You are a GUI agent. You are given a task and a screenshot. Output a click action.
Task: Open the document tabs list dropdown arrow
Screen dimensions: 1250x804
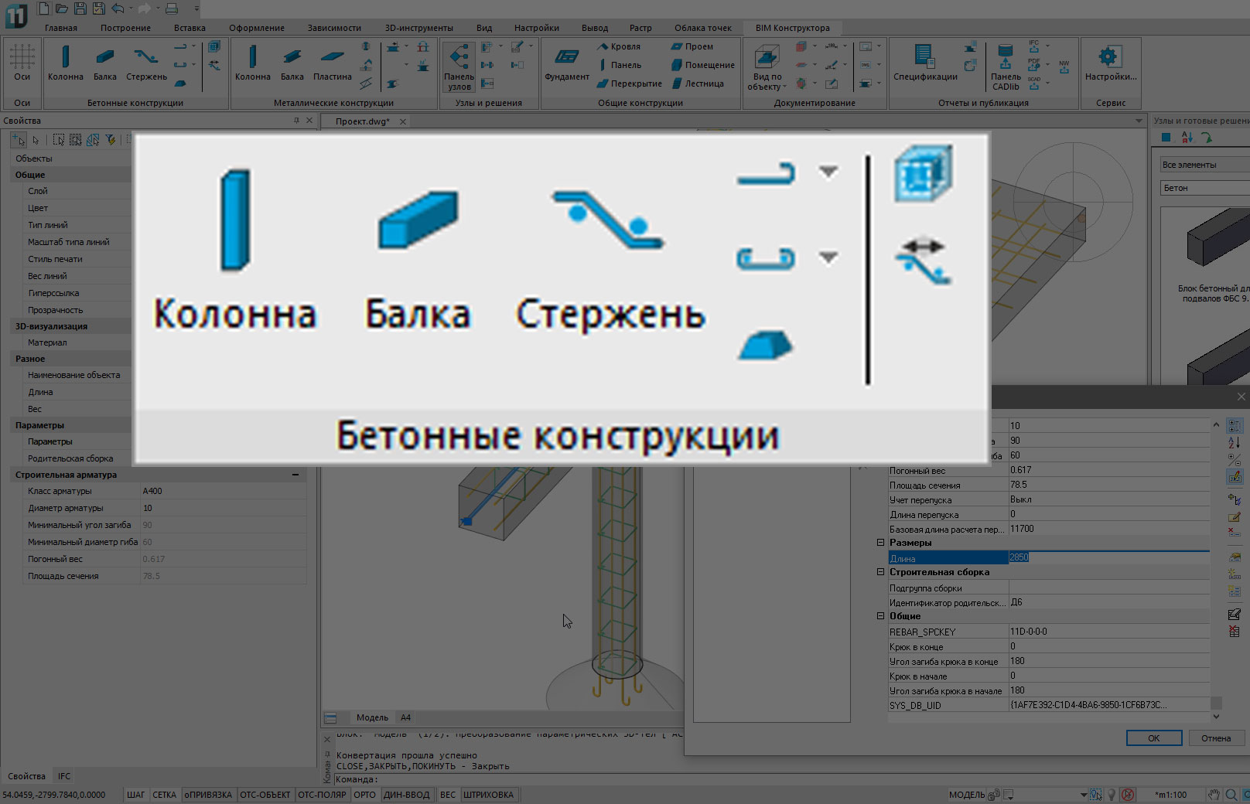pos(1139,121)
